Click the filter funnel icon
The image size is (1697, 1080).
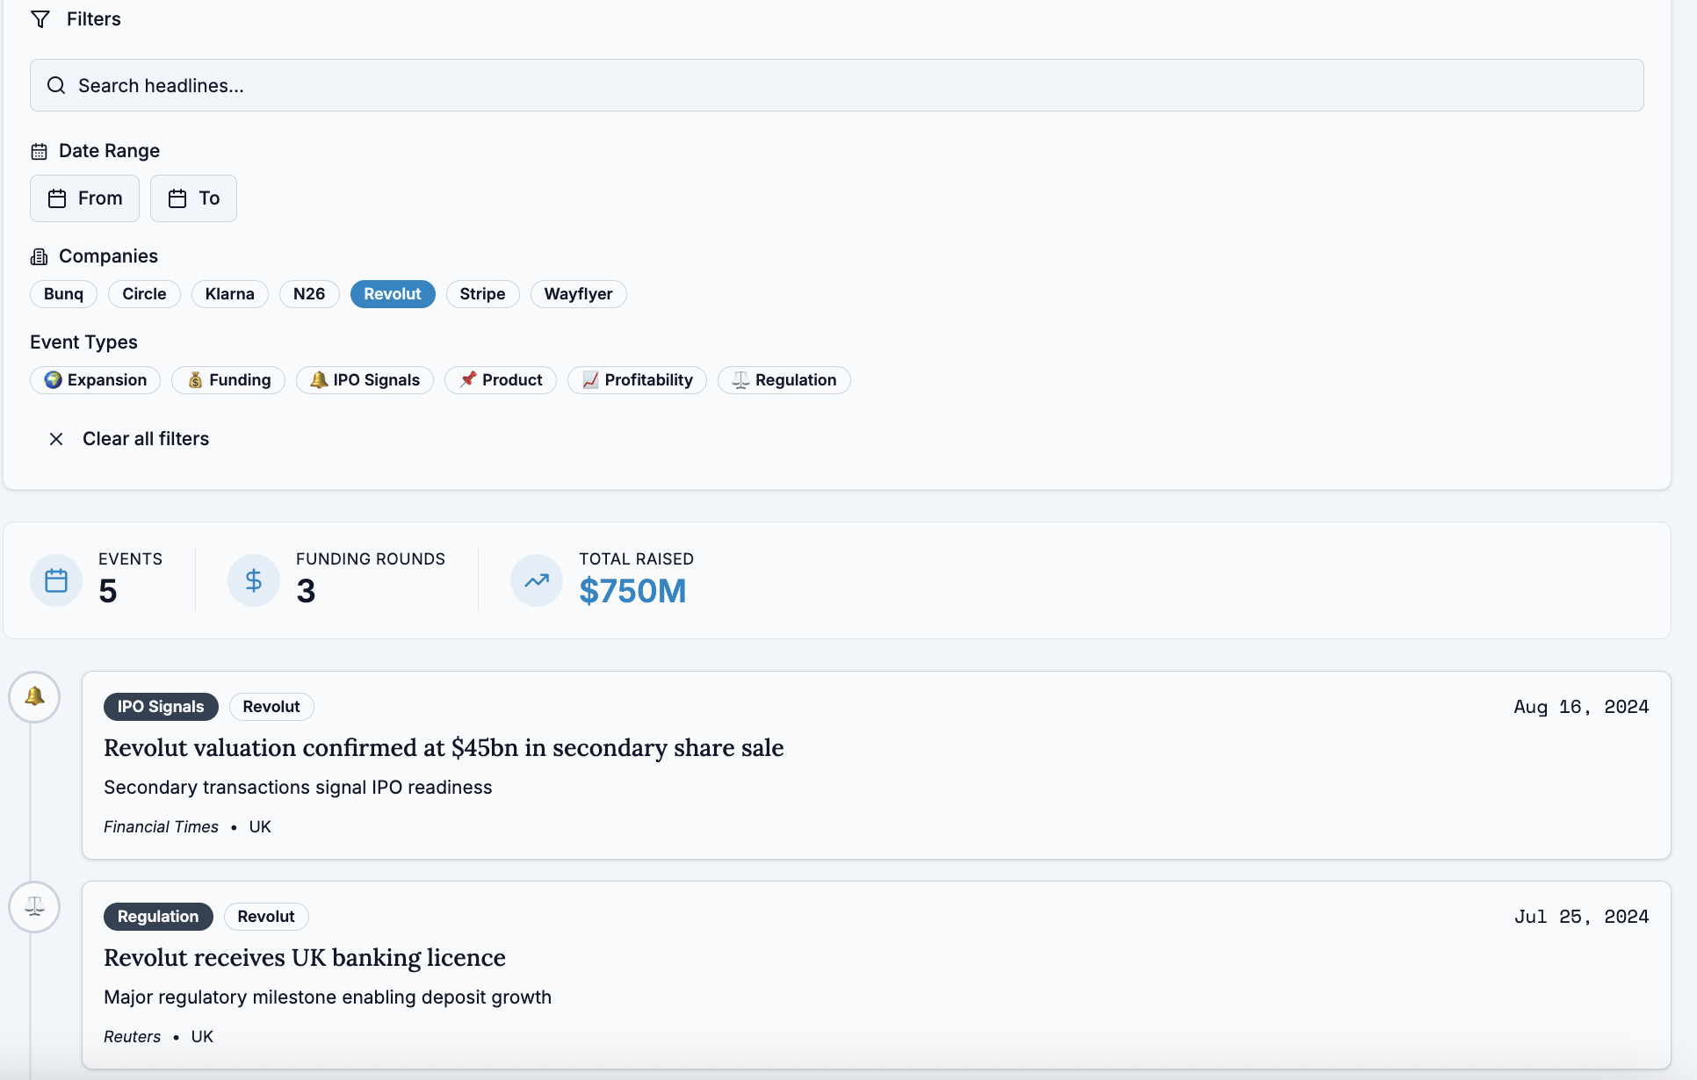point(40,19)
